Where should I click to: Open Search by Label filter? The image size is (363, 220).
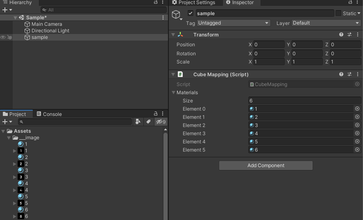click(x=148, y=122)
